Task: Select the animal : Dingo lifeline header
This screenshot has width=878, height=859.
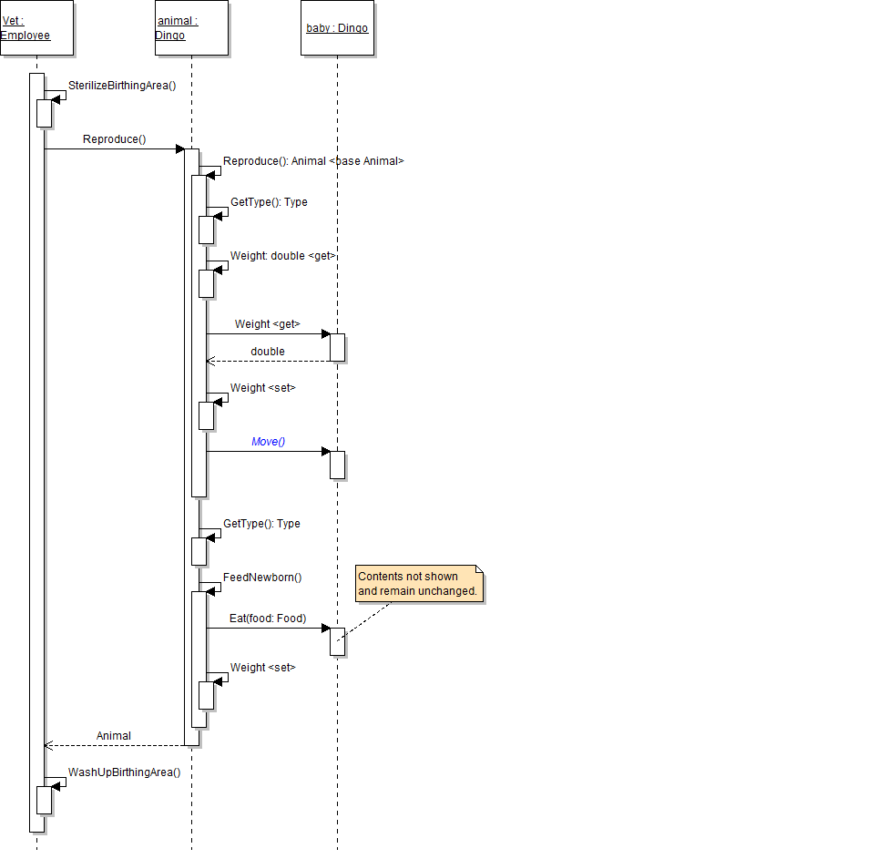Action: [190, 28]
